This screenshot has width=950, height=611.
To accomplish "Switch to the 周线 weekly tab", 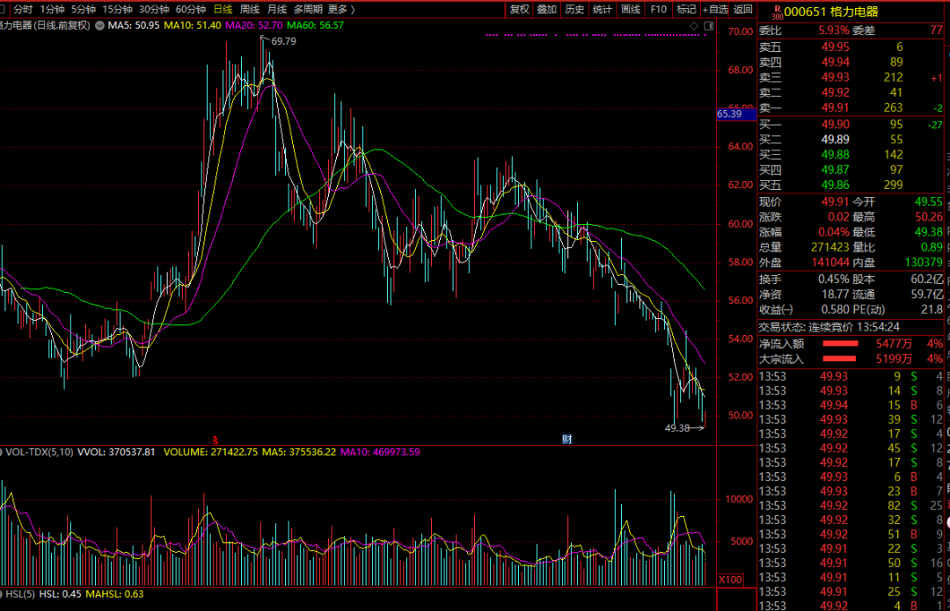I will tap(250, 9).
